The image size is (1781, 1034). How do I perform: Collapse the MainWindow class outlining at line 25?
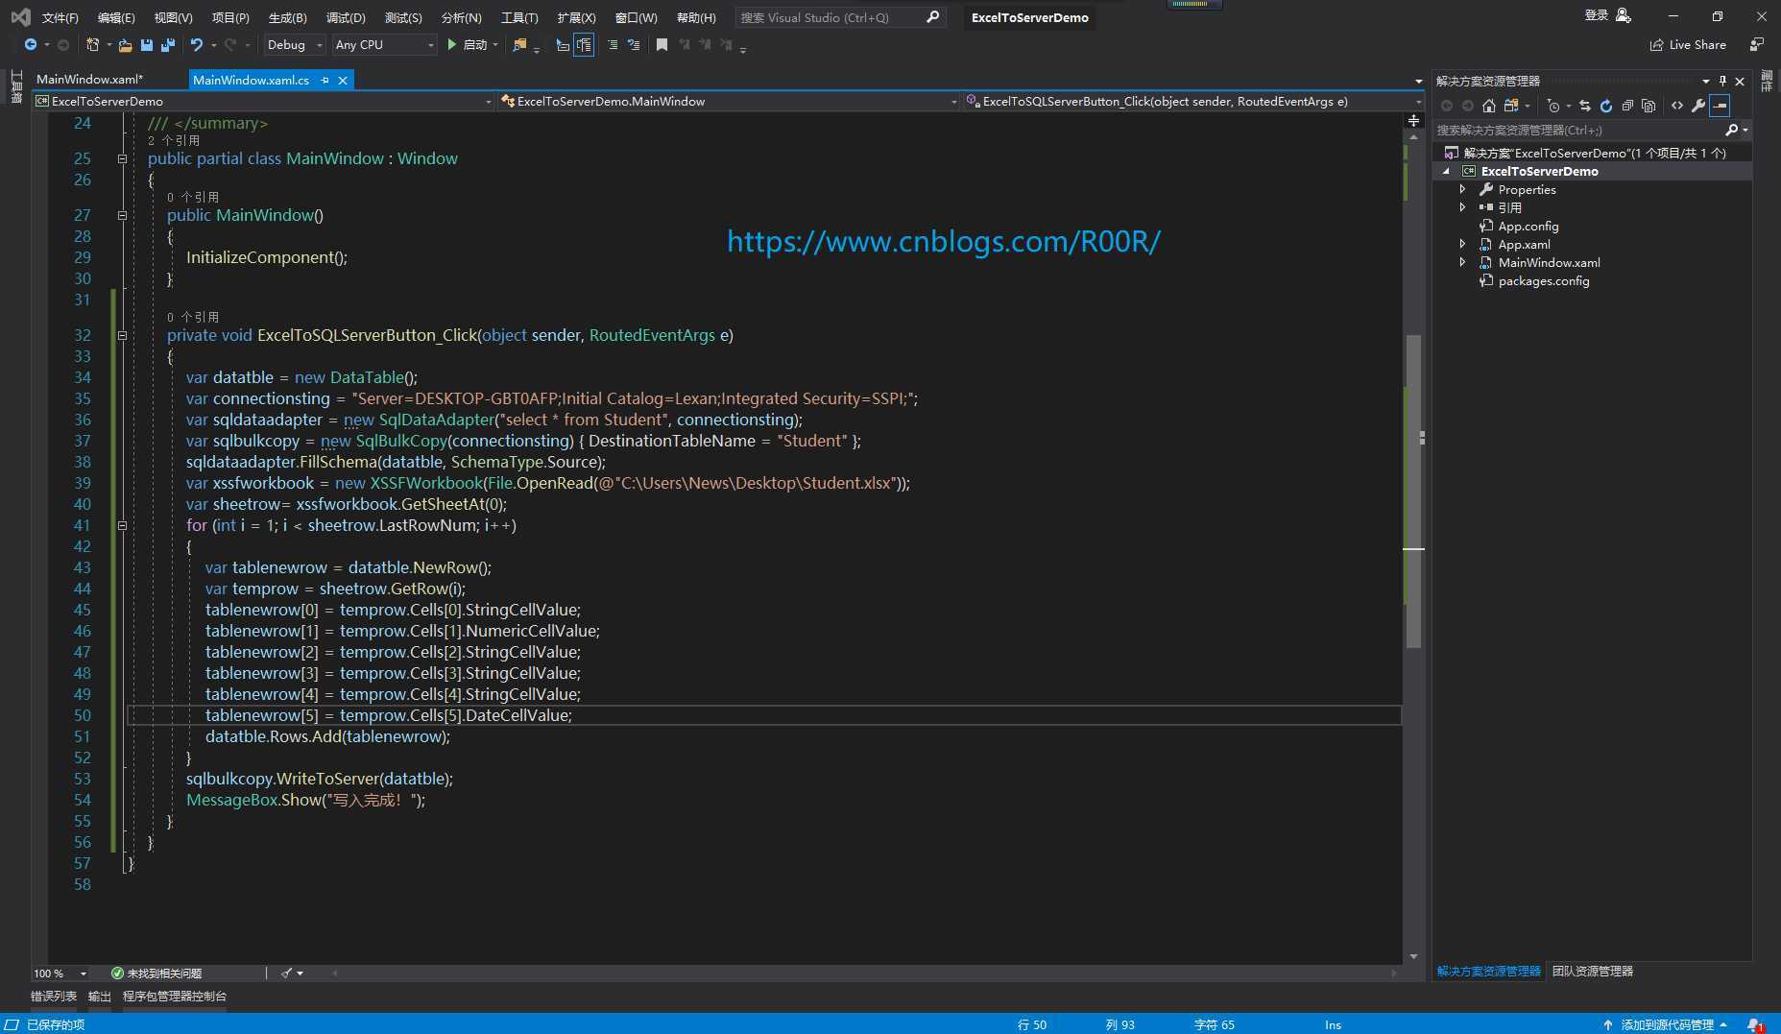click(x=122, y=159)
